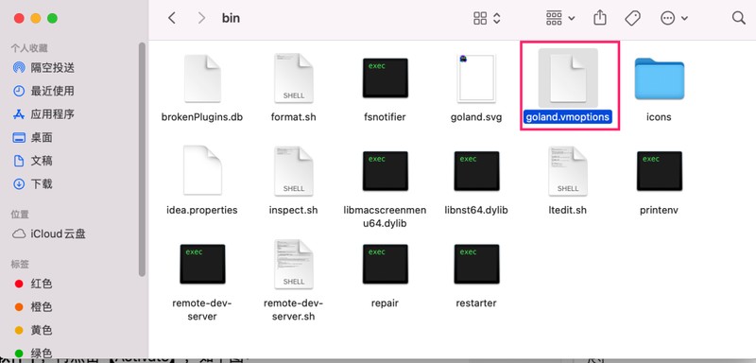
Task: Filter by the 橙色 orange tag
Action: click(33, 306)
